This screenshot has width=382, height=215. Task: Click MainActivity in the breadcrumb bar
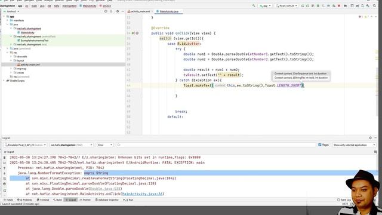click(88, 5)
